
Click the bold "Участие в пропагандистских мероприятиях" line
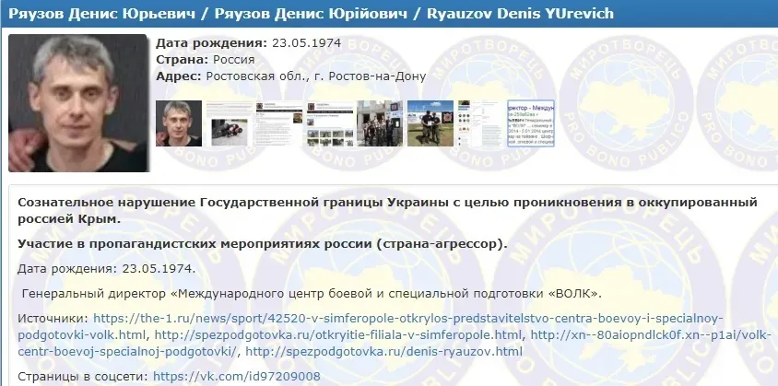pyautogui.click(x=263, y=243)
